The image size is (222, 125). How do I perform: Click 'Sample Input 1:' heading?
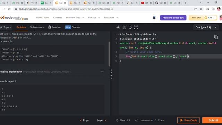pyautogui.click(x=8, y=81)
